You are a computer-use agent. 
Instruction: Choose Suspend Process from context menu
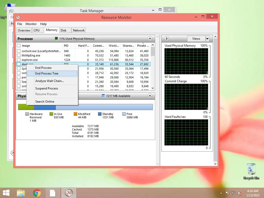click(52, 88)
